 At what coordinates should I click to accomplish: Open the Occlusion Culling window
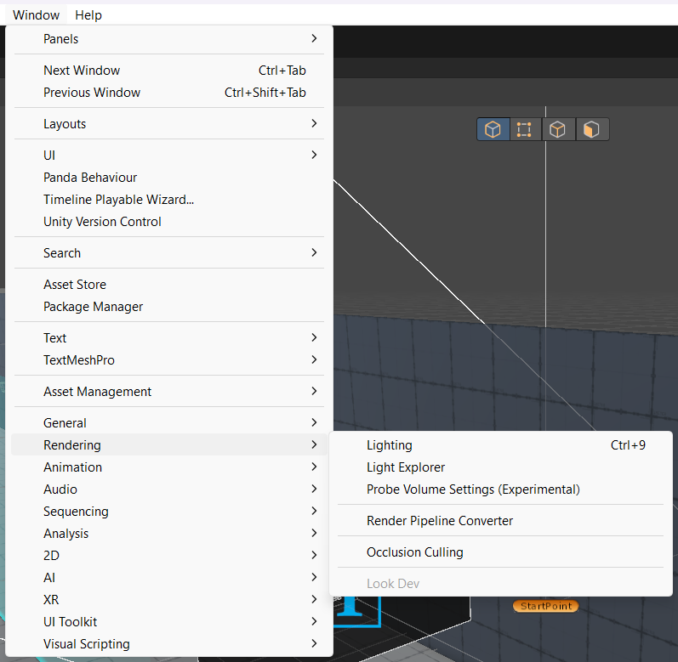point(501,552)
